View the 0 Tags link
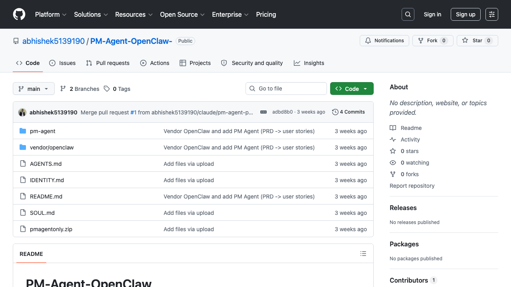Viewport: 511px width, 287px height. (117, 89)
